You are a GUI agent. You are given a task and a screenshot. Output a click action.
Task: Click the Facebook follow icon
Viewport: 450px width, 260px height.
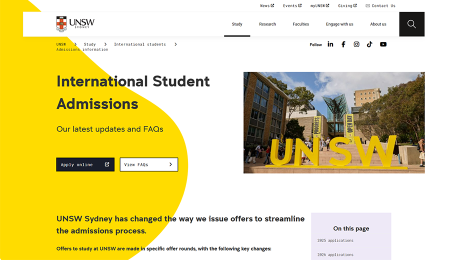pyautogui.click(x=343, y=44)
